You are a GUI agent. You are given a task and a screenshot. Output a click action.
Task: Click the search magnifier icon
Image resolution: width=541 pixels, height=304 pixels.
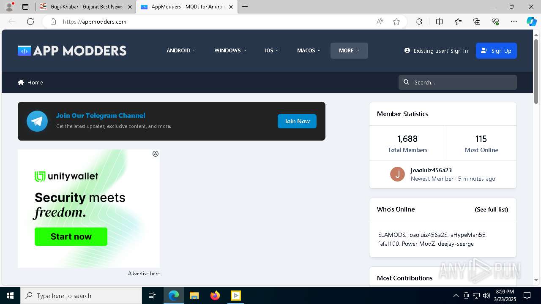(x=407, y=82)
